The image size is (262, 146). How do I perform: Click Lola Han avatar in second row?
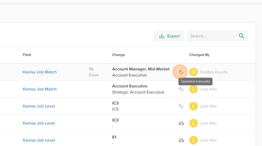(193, 89)
